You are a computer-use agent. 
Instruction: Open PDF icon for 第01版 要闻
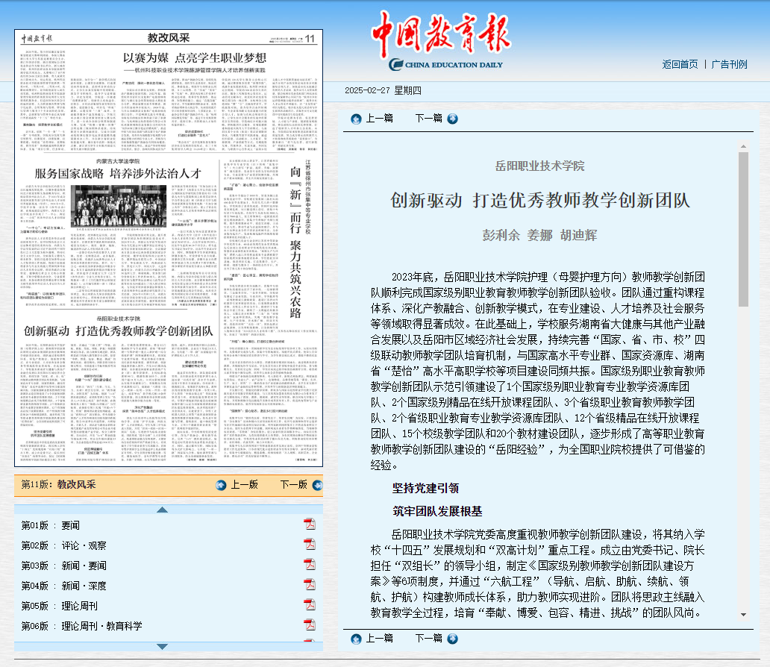(x=310, y=524)
